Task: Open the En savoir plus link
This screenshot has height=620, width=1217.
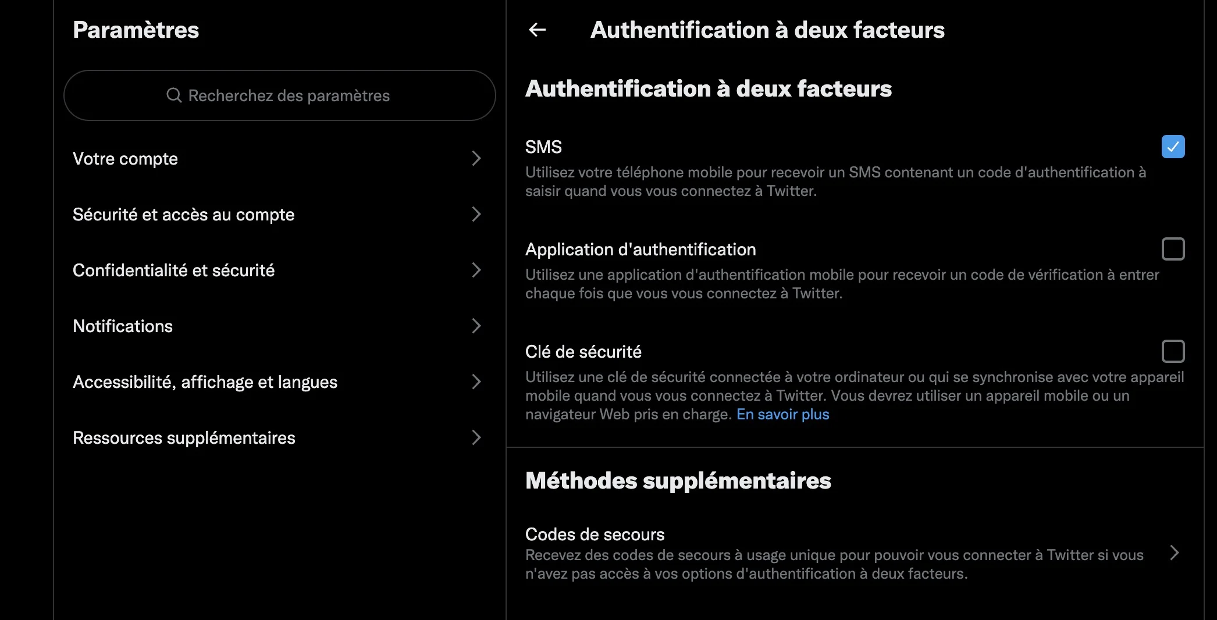Action: coord(782,414)
